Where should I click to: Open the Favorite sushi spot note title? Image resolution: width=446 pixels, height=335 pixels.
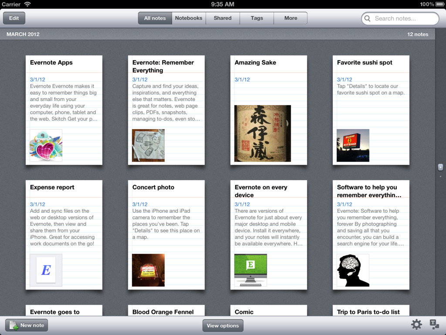365,63
